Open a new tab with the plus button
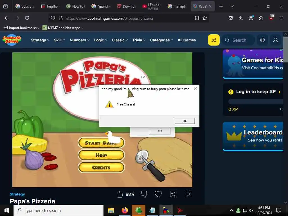 221,6
